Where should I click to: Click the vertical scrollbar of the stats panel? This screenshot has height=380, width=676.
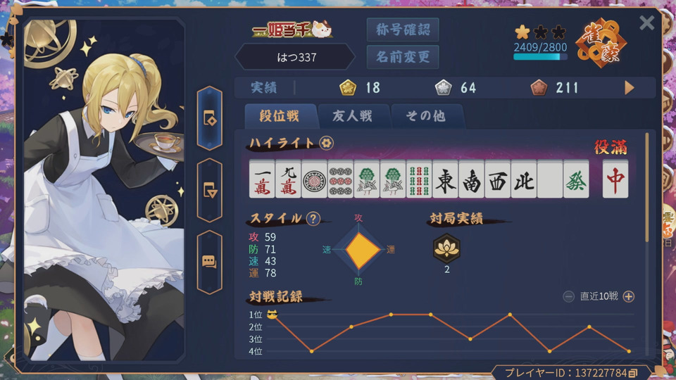click(646, 187)
